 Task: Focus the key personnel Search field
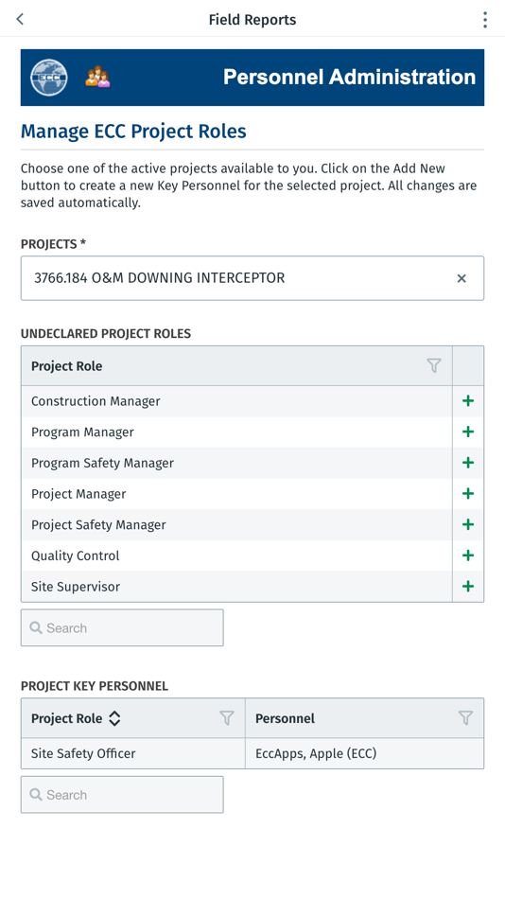[x=122, y=795]
